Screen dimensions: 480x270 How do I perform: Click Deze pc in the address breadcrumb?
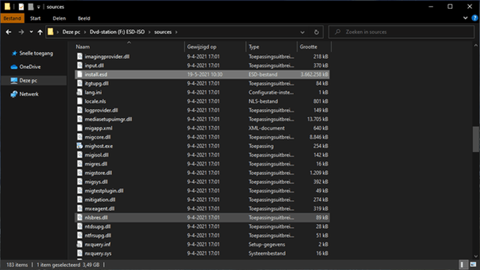coord(71,32)
